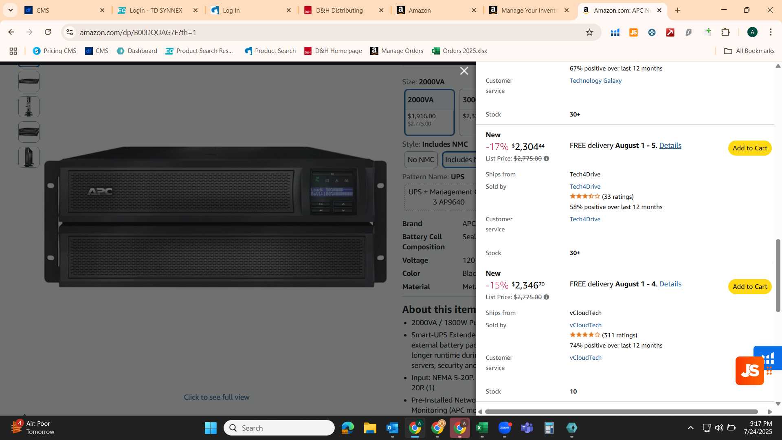Open Manage Orders bookmark
This screenshot has width=782, height=440.
(397, 51)
